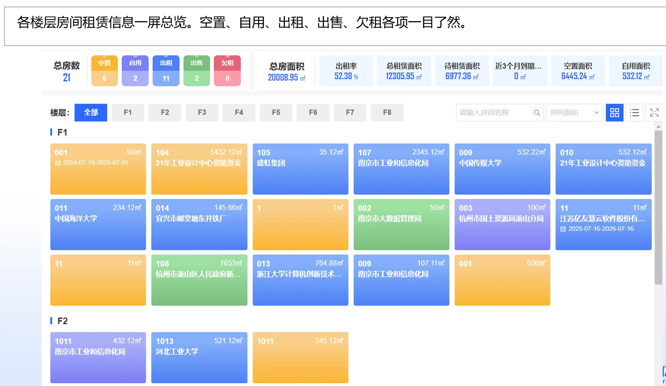The height and width of the screenshot is (386, 666).
Task: Filter by the 出售 status badge
Action: 197,71
